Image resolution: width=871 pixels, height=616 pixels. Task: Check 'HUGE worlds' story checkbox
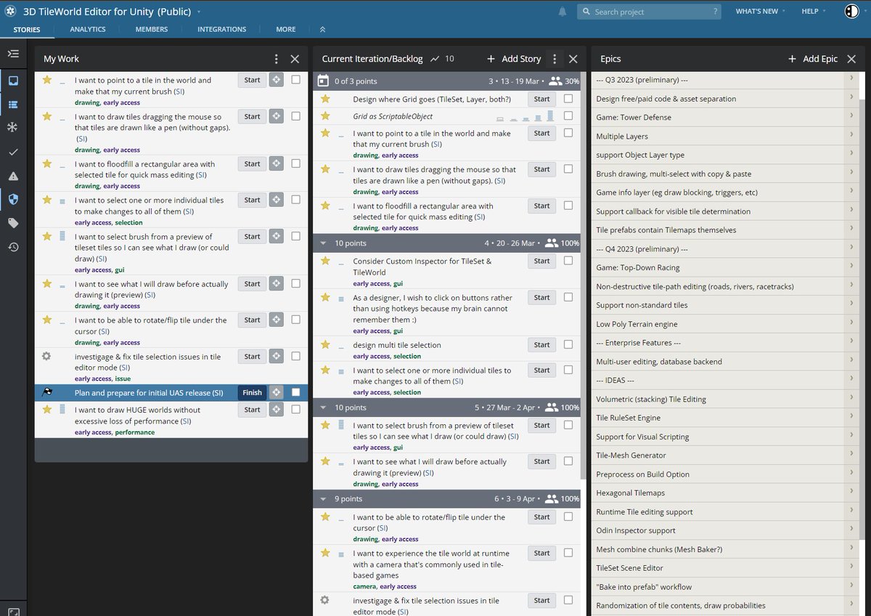(x=295, y=410)
